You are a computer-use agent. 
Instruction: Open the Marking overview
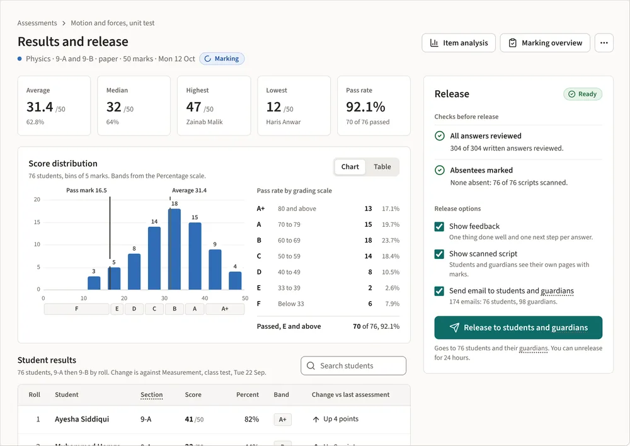coord(545,43)
